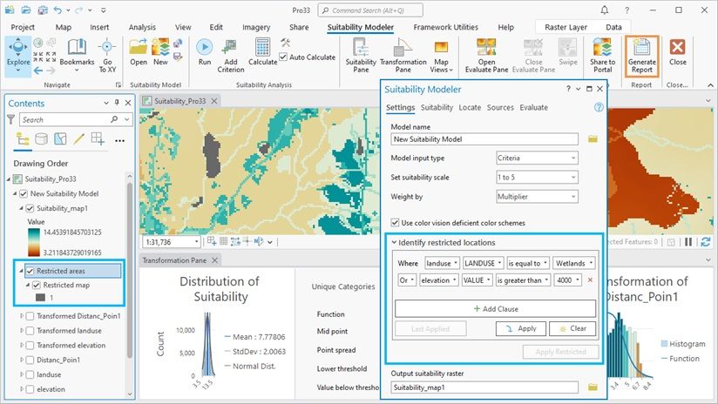Close the Transformation Pane tab

point(214,260)
